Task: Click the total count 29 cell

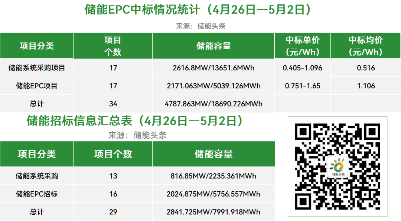Action: tap(113, 212)
